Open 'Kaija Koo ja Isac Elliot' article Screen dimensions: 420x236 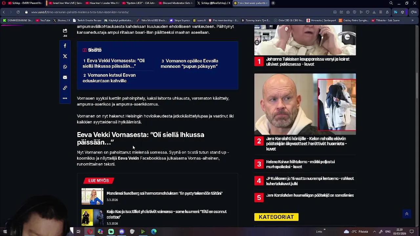[167, 214]
